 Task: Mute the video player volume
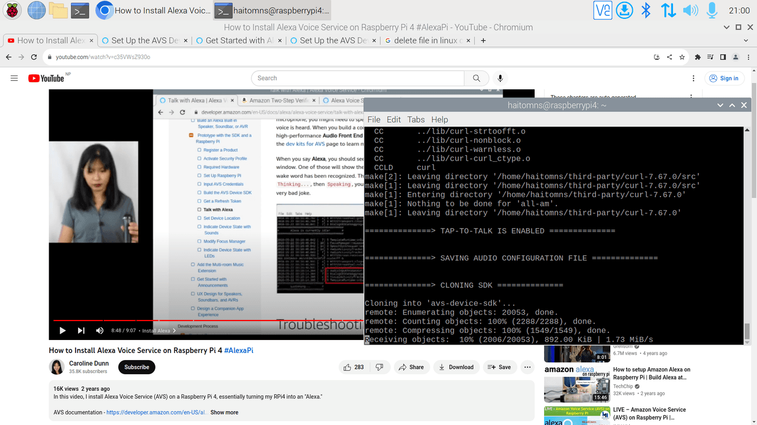pyautogui.click(x=100, y=331)
